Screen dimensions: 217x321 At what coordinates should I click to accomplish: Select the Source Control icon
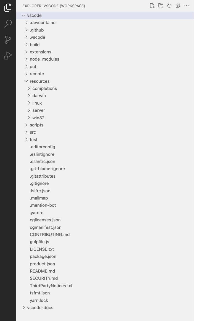pos(8,40)
